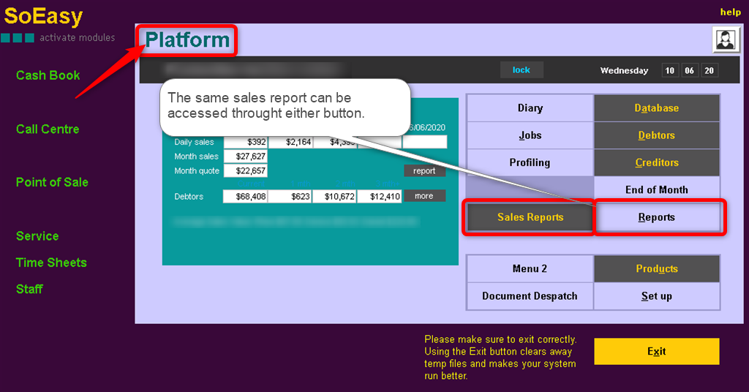This screenshot has height=392, width=749.
Task: Select debtors value $12,410
Action: point(380,196)
